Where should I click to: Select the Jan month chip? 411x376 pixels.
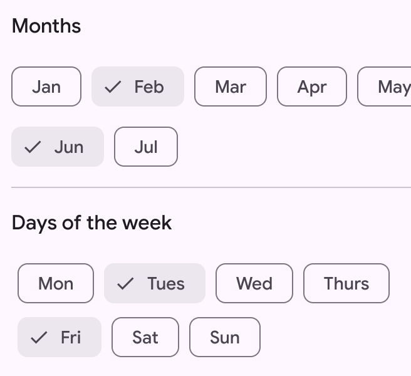[46, 86]
